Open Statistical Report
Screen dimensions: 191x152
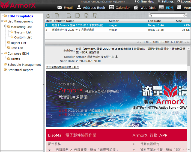(x=20, y=70)
